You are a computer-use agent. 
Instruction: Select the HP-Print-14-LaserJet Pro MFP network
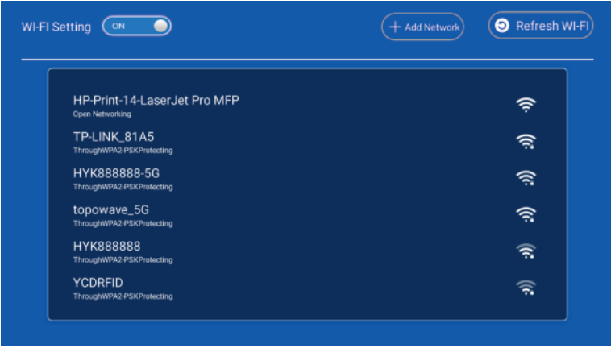click(156, 101)
